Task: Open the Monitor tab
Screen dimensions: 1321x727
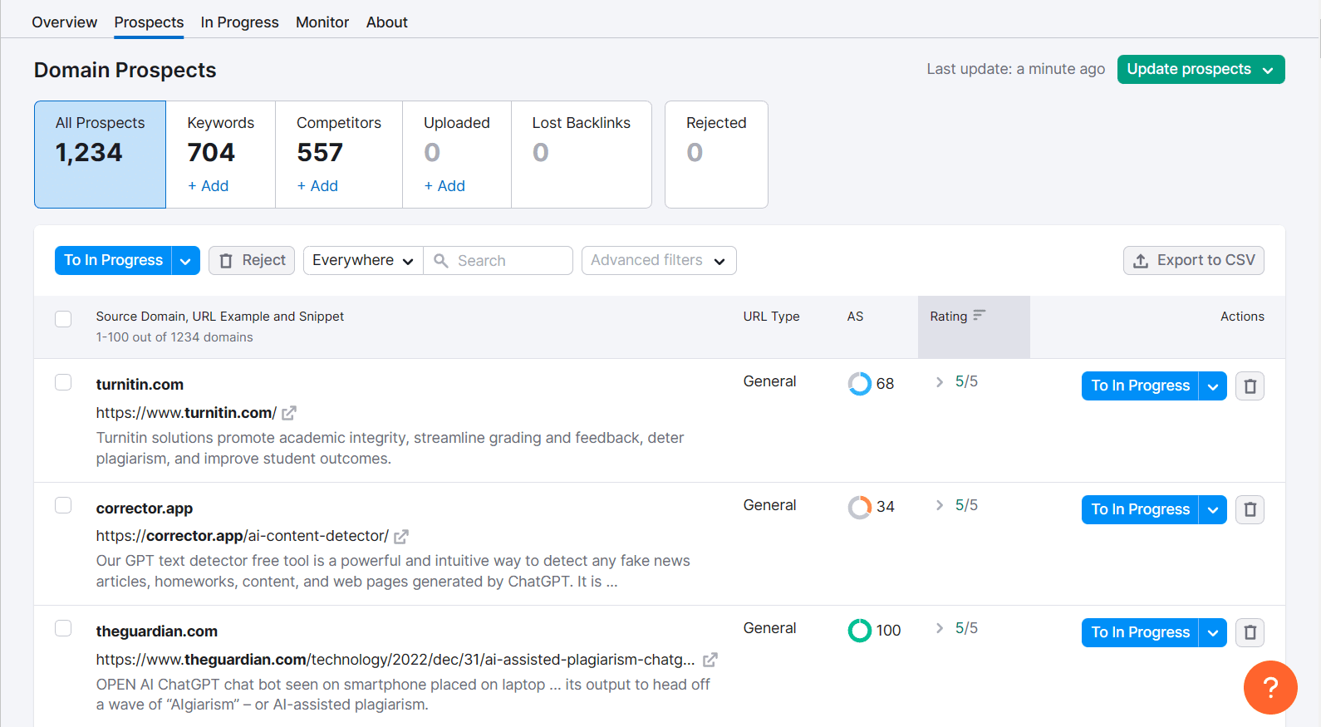Action: 322,22
